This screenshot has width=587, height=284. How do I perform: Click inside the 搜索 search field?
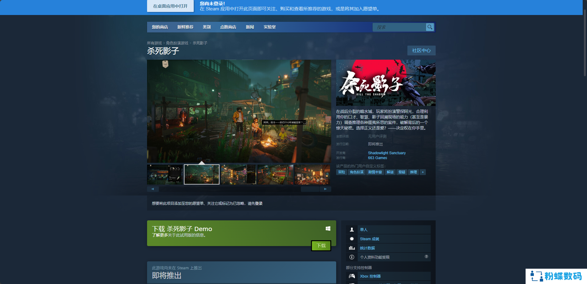(x=399, y=27)
